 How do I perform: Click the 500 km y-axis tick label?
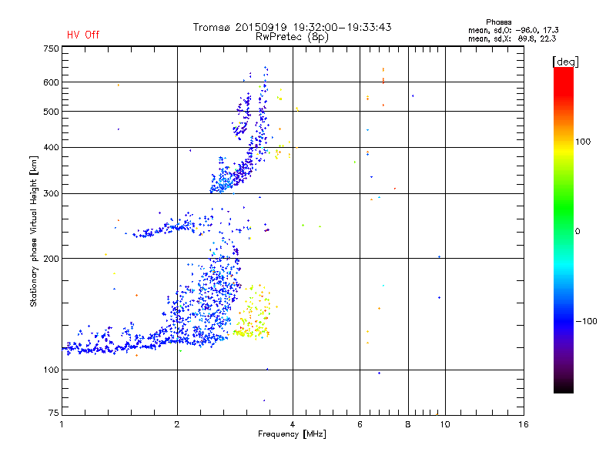(x=51, y=112)
